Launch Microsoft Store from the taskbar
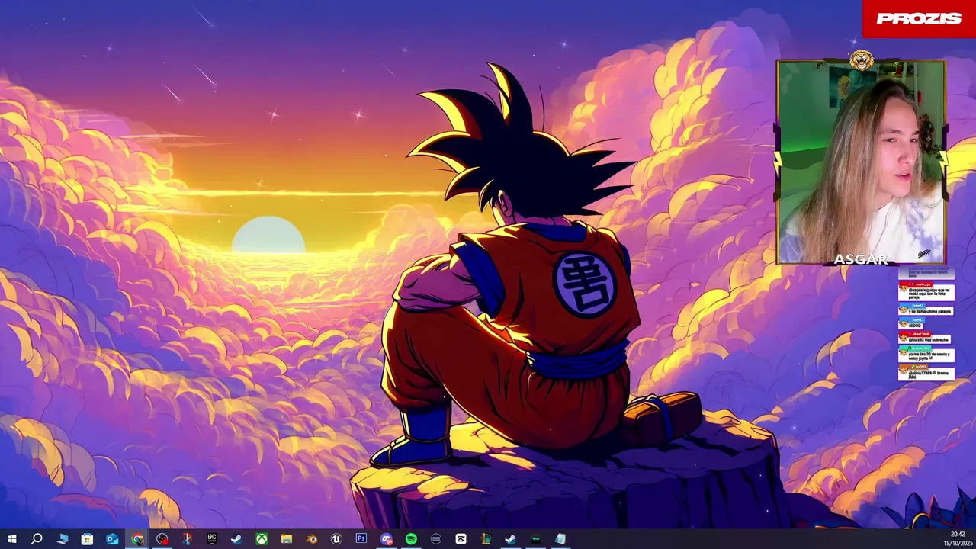Viewport: 976px width, 549px height. click(x=87, y=539)
